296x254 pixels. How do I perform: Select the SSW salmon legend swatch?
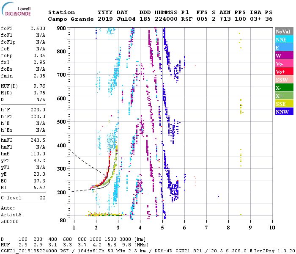tap(284, 80)
